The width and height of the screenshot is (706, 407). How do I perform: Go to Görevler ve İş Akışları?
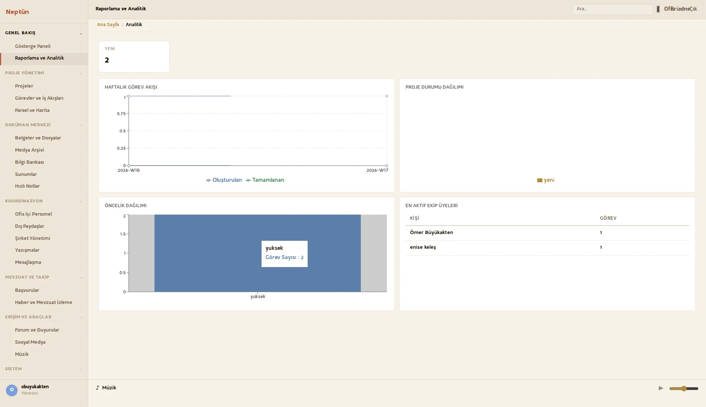click(x=44, y=98)
